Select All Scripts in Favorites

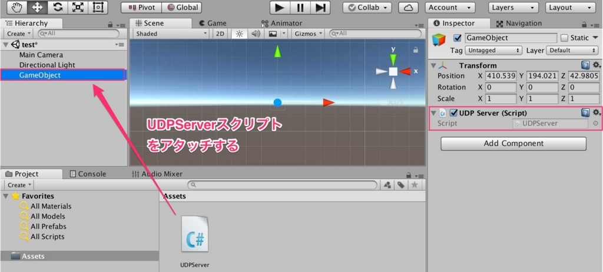pos(47,237)
